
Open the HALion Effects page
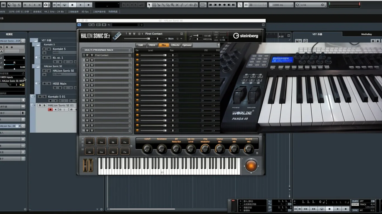(175, 45)
